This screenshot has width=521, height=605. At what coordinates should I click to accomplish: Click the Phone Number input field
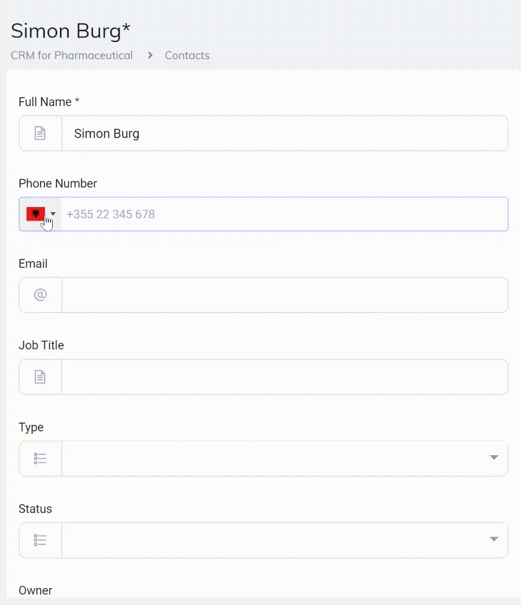[281, 214]
